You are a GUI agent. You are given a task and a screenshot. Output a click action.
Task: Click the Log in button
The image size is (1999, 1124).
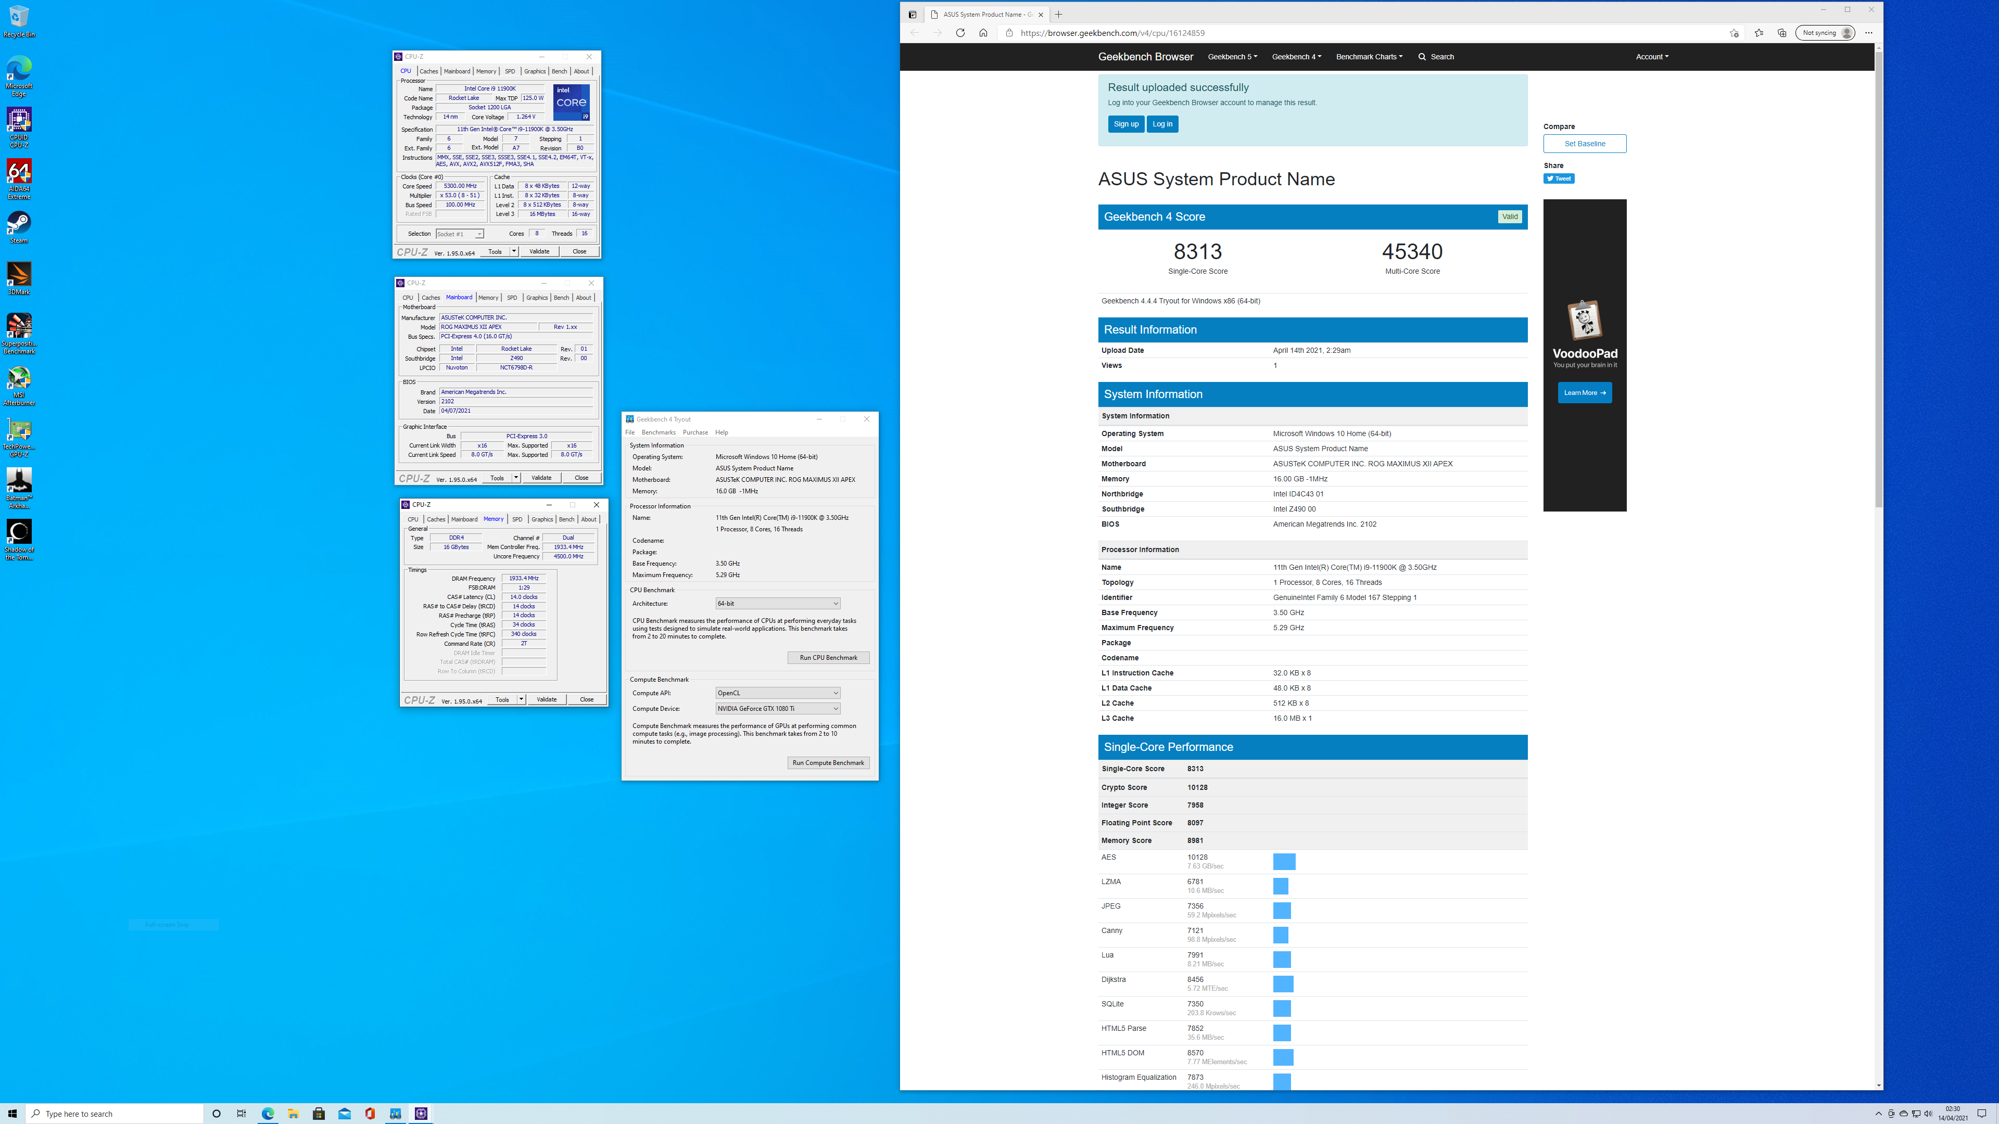pos(1162,124)
